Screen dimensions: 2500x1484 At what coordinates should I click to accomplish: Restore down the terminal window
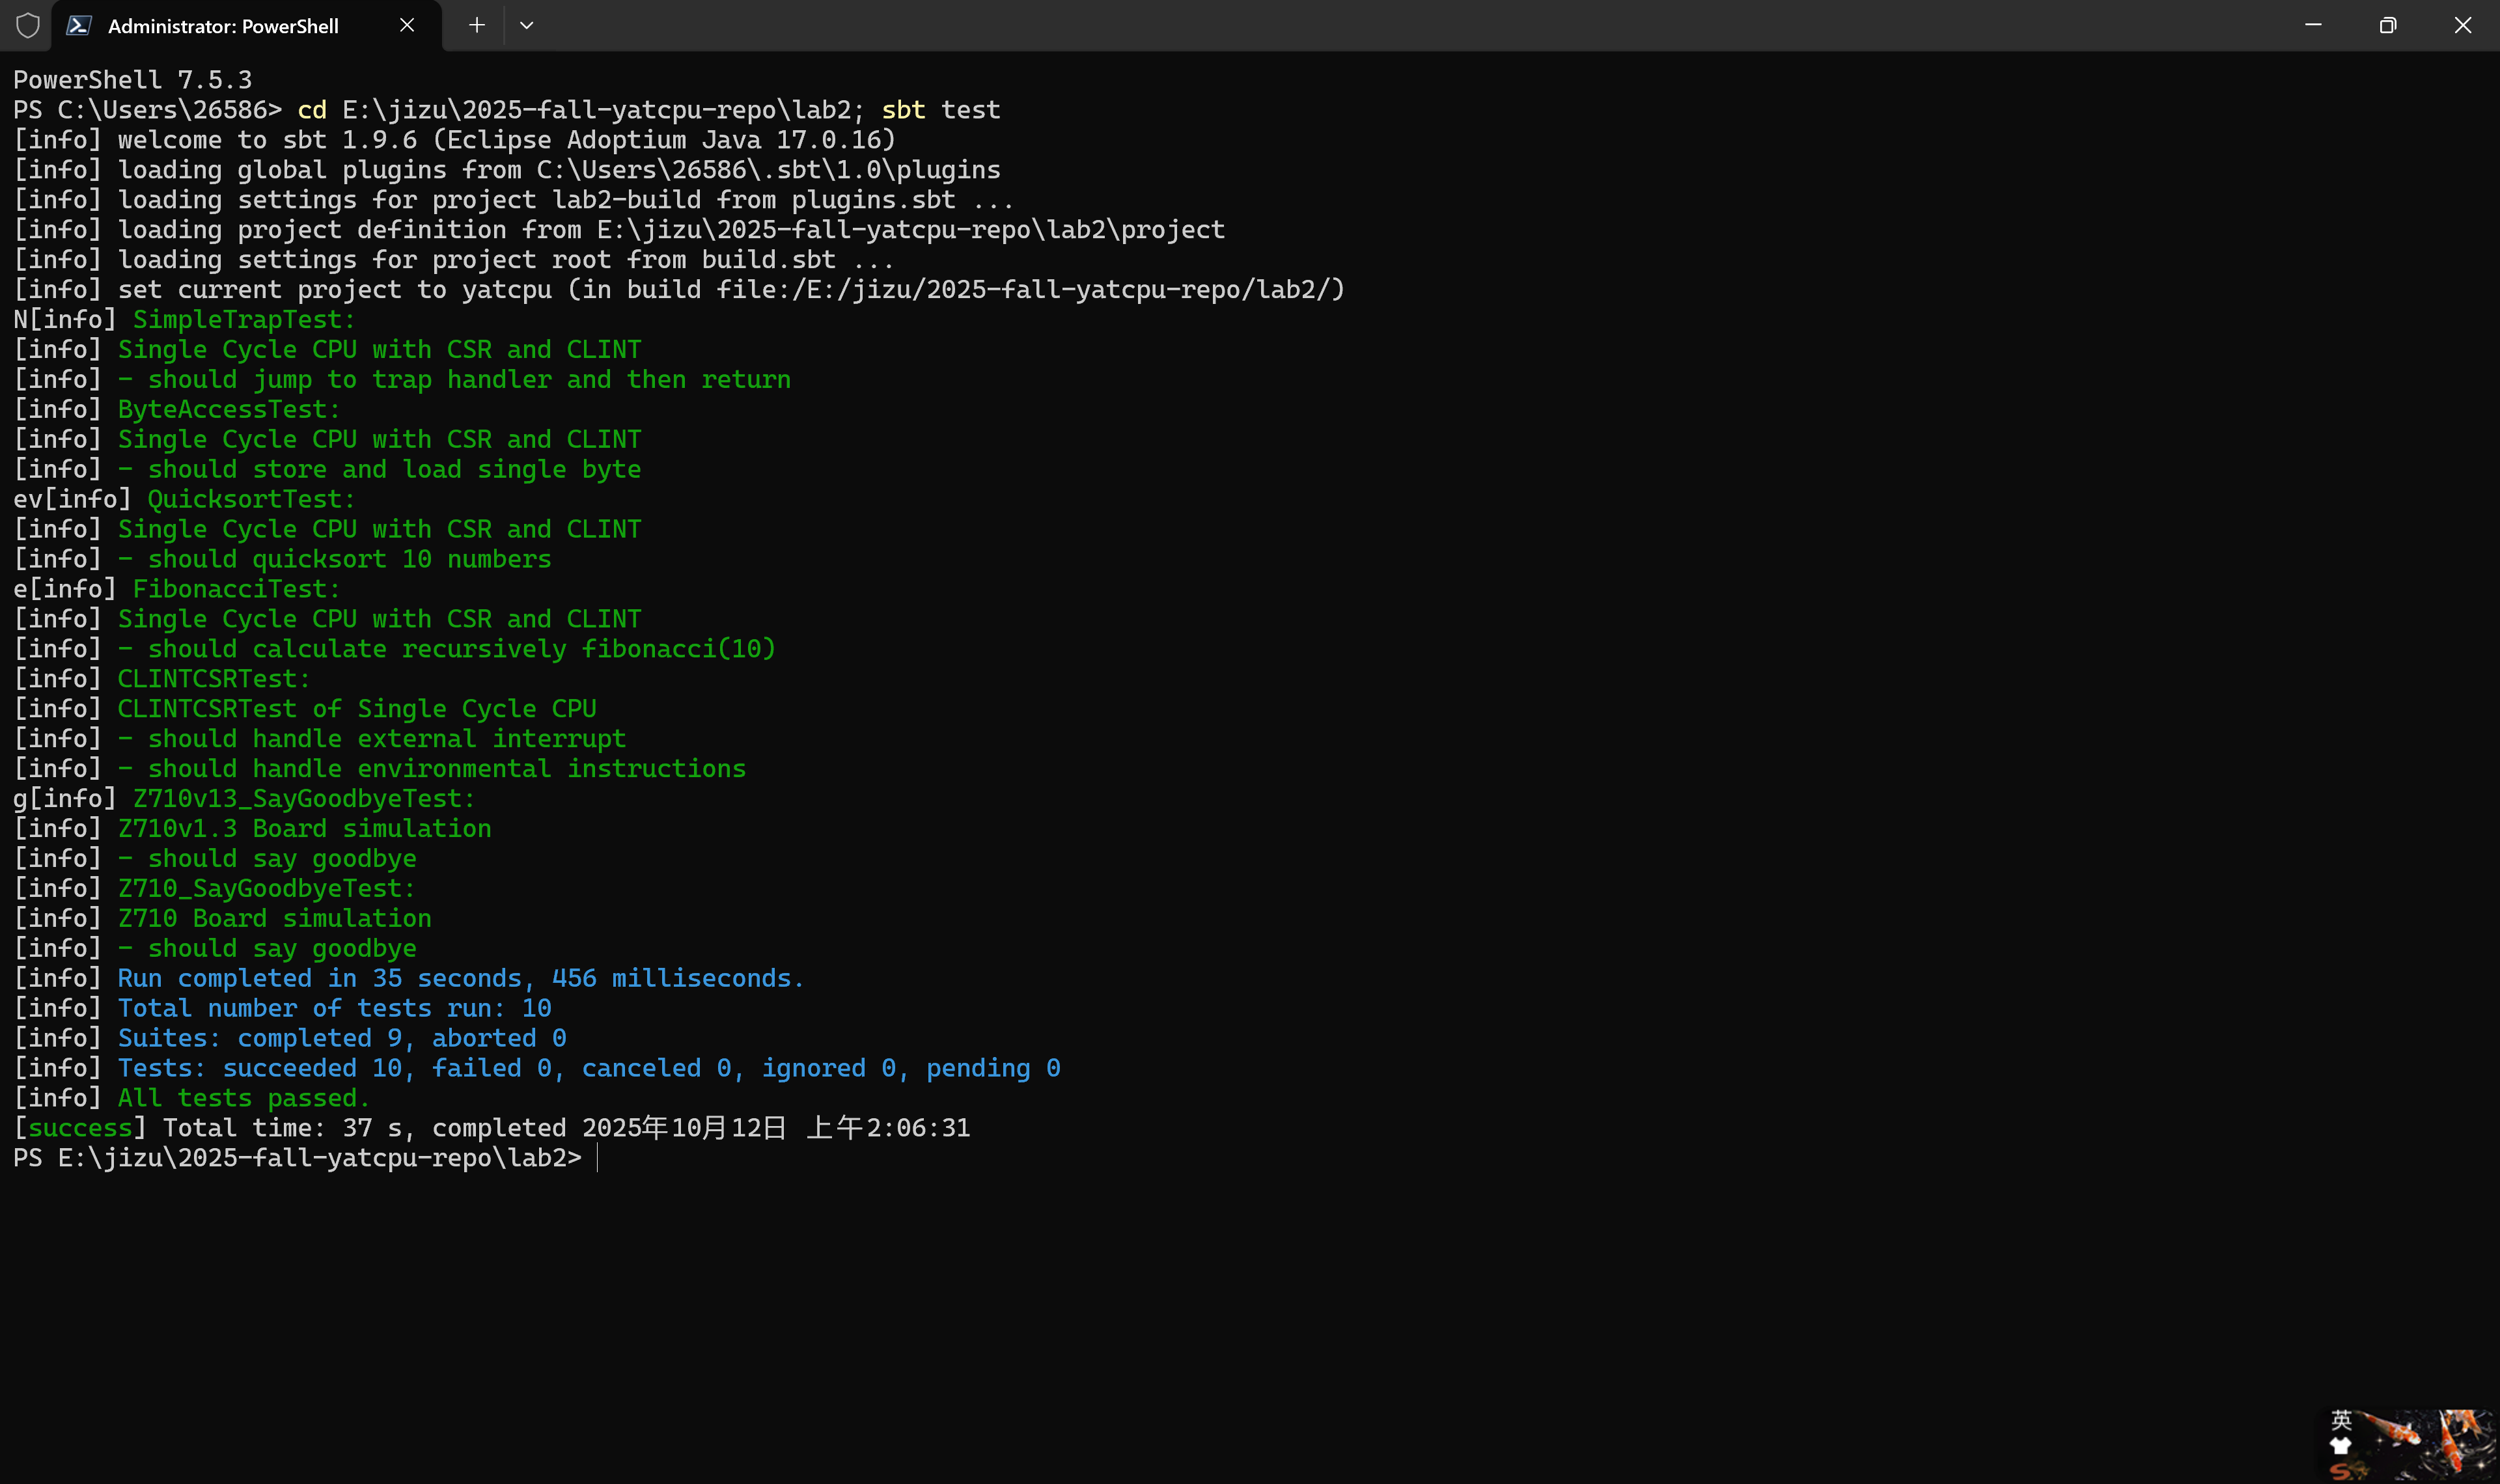(x=2388, y=26)
